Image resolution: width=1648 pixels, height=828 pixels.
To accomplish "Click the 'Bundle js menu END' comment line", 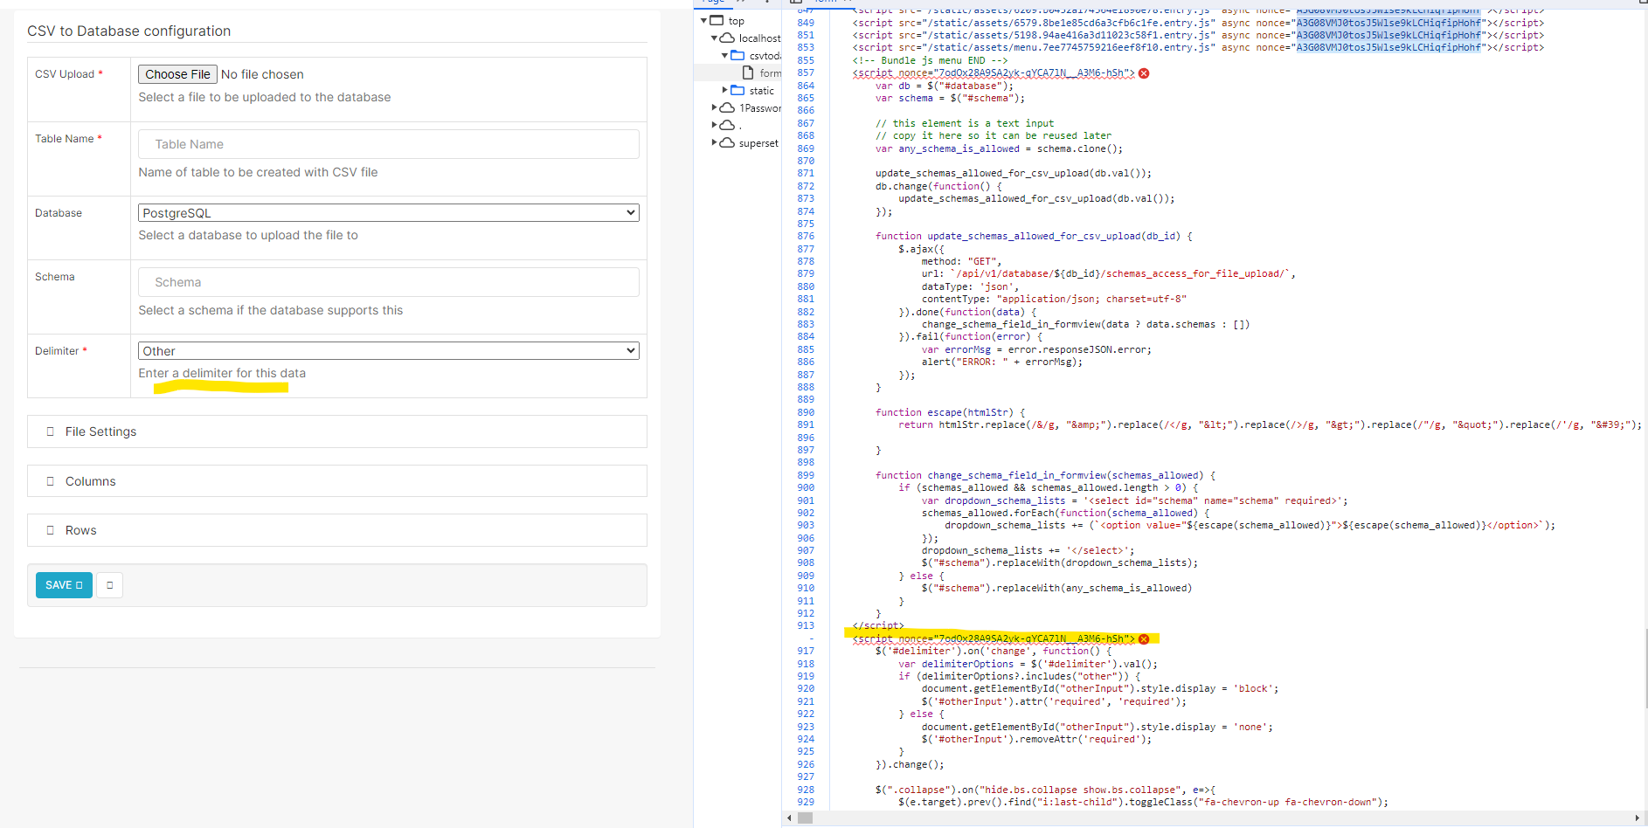I will (x=930, y=61).
